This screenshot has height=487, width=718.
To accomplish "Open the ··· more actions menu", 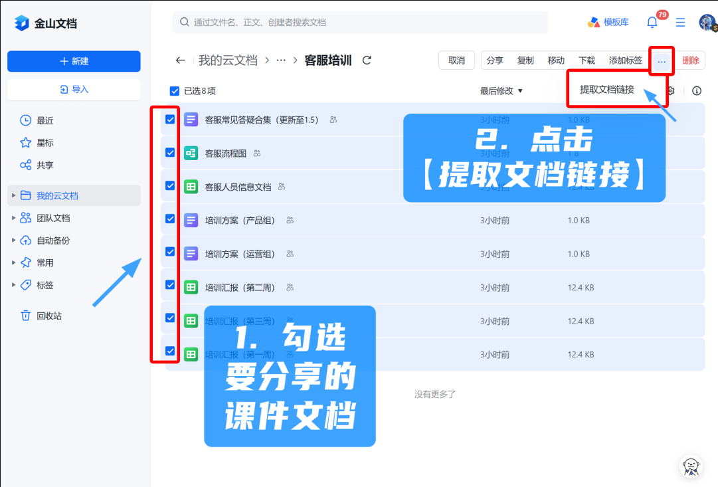I will 662,60.
